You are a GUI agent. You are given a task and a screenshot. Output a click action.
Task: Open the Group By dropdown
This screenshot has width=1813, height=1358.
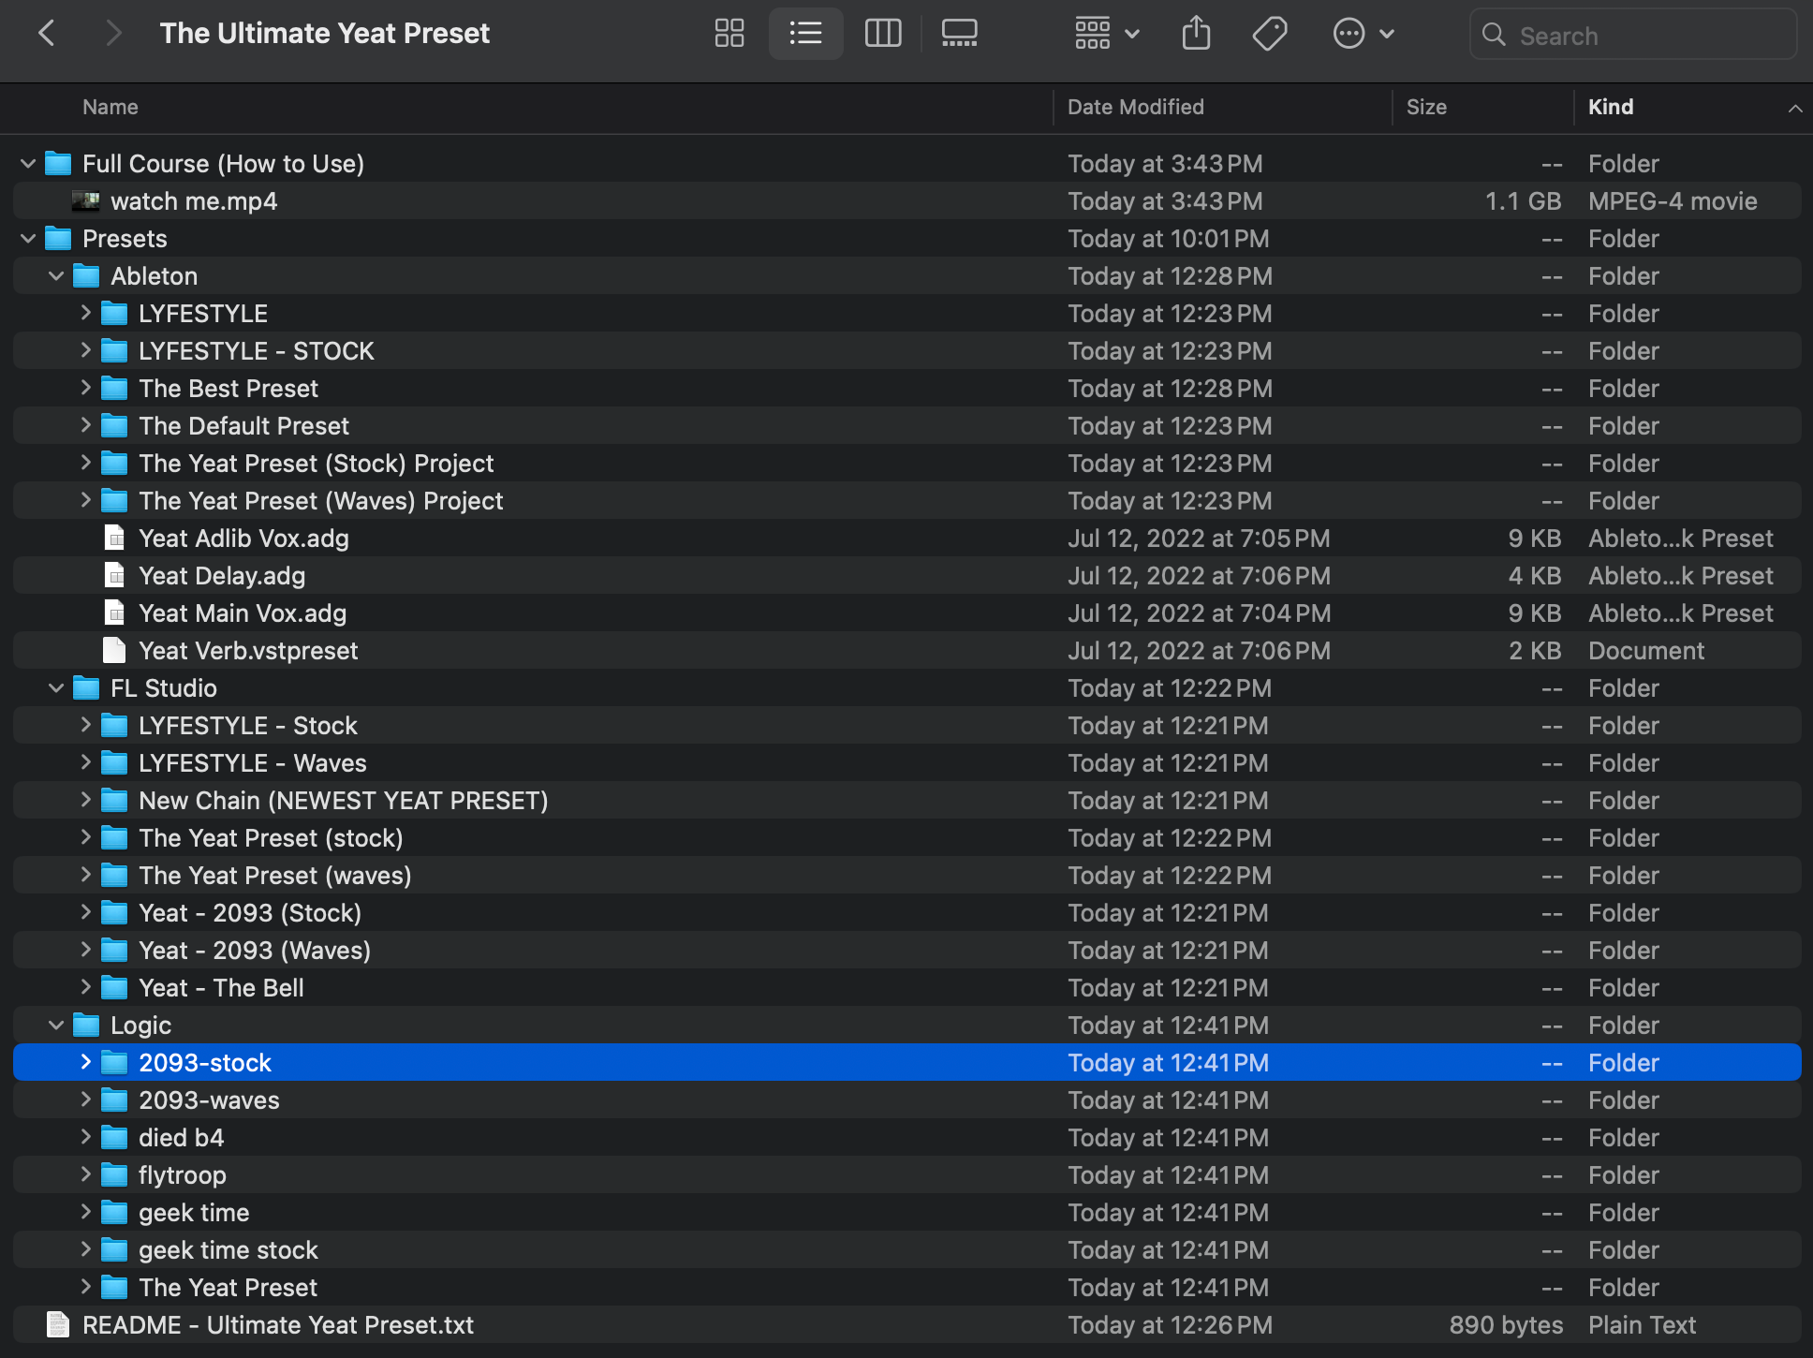click(1106, 34)
